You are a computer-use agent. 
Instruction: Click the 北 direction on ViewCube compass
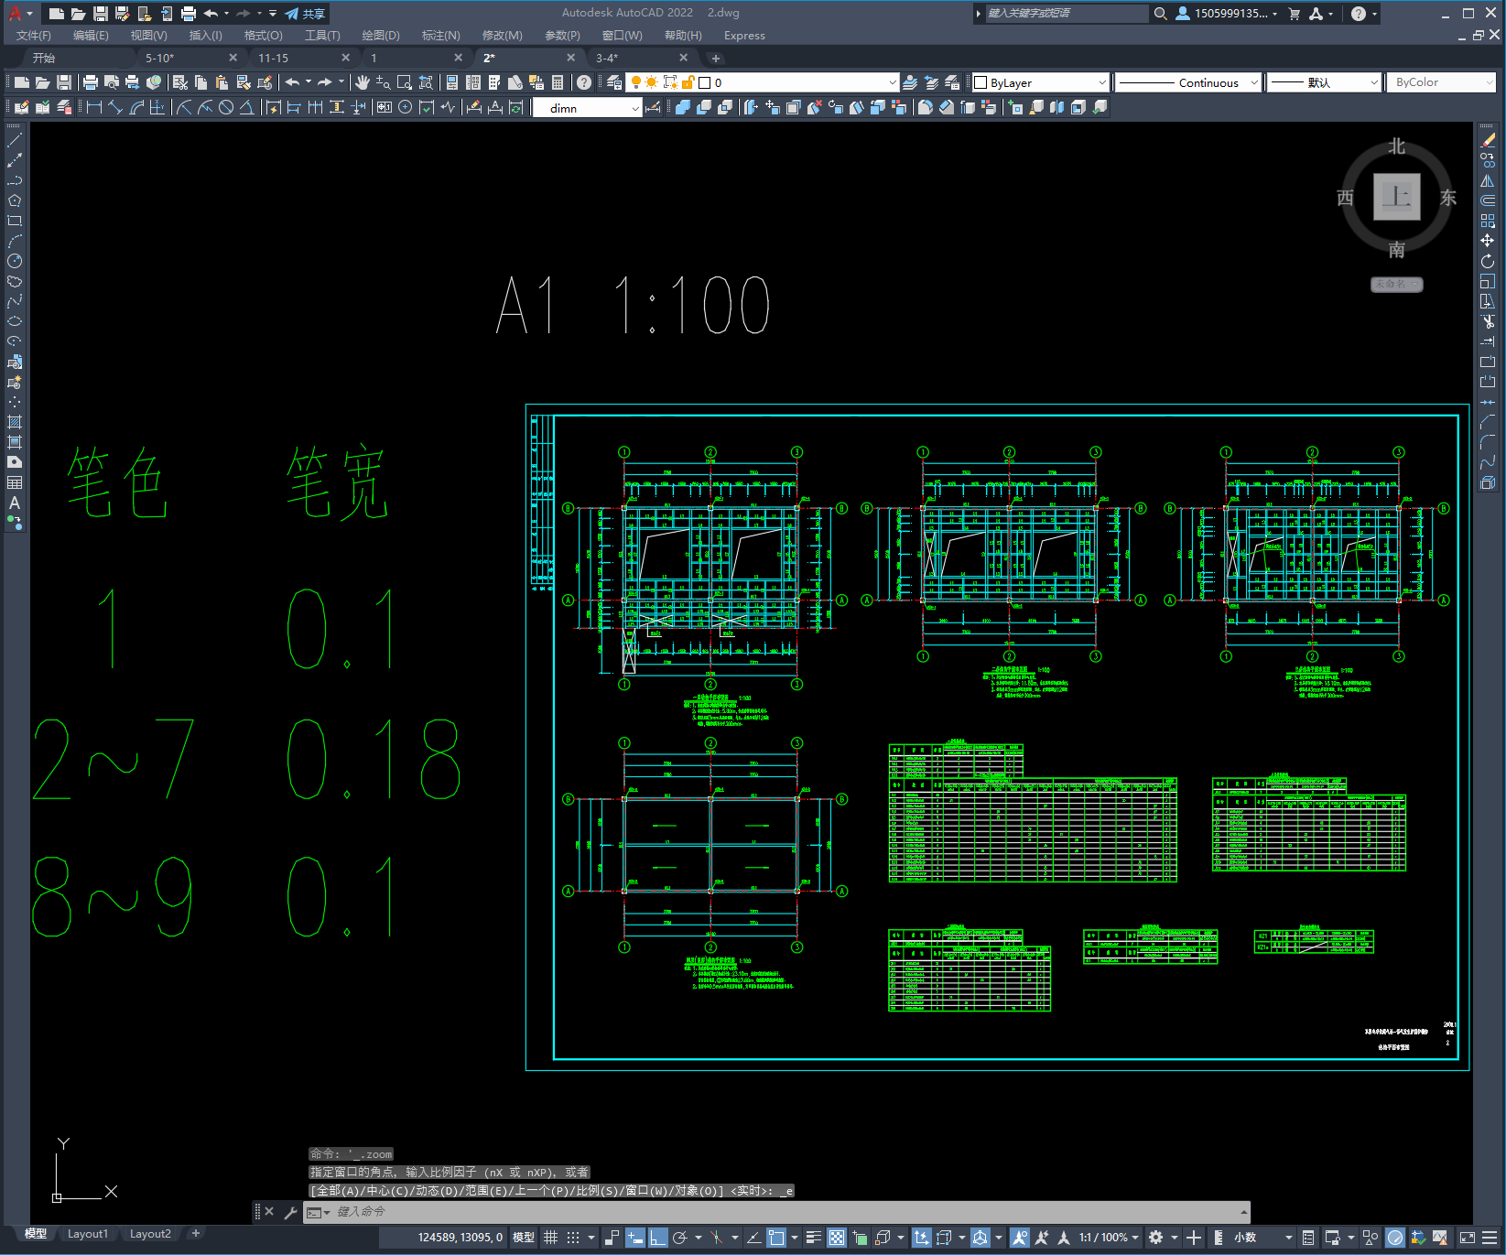1396,146
